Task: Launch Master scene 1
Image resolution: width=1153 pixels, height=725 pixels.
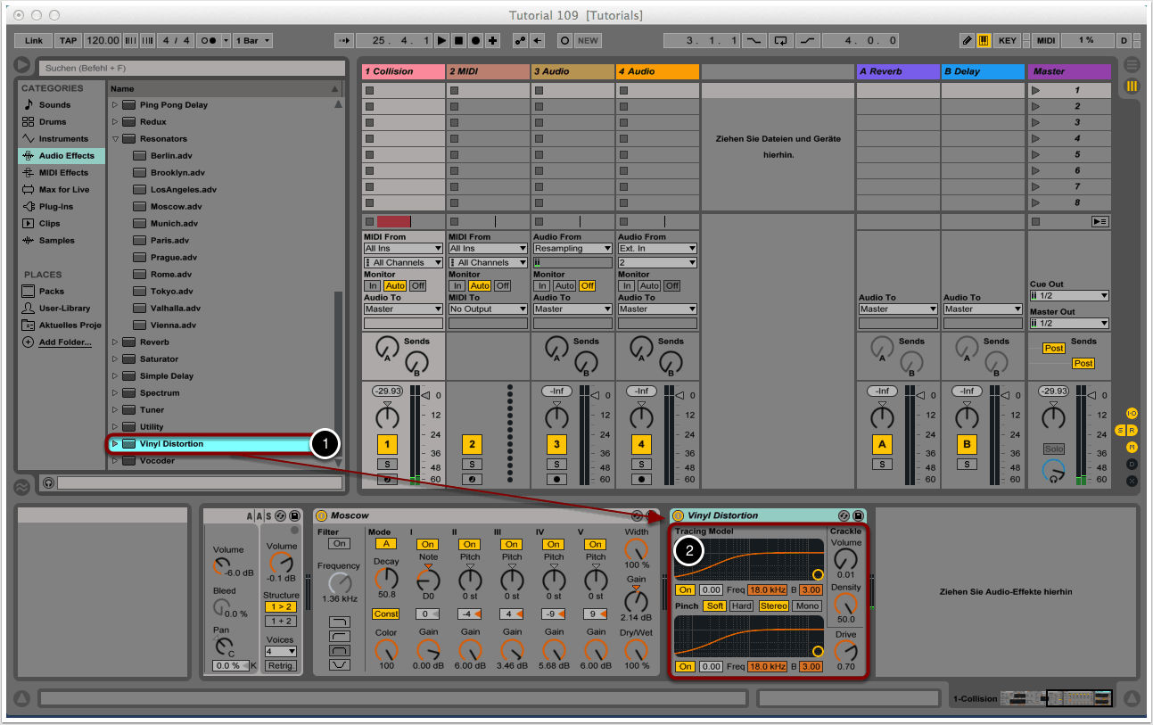Action: pos(1035,90)
